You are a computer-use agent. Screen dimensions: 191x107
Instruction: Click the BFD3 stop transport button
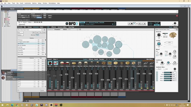pyautogui.click(x=132, y=23)
